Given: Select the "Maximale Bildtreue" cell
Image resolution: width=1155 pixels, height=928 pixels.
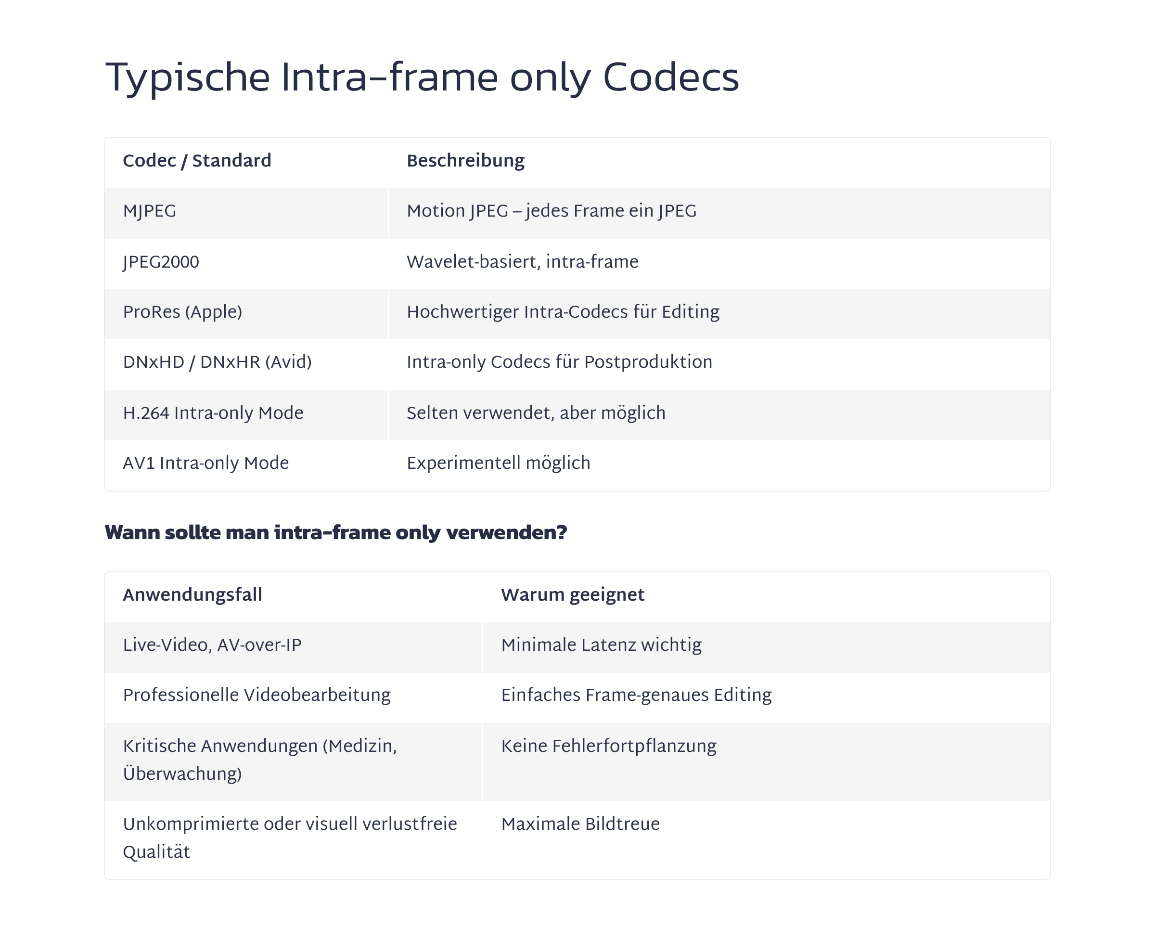Looking at the screenshot, I should 580,824.
